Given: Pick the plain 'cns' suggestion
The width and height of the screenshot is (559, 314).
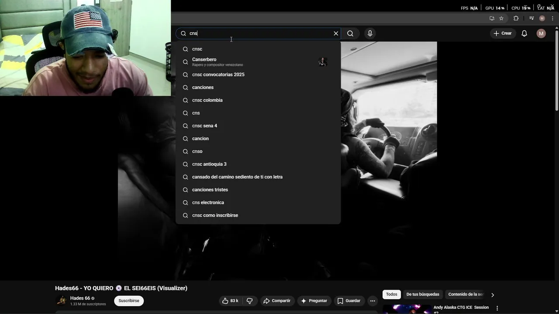Looking at the screenshot, I should 258,113.
